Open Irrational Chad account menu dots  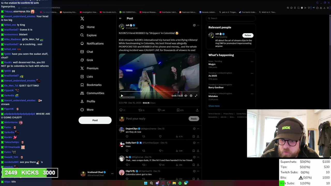click(112, 174)
